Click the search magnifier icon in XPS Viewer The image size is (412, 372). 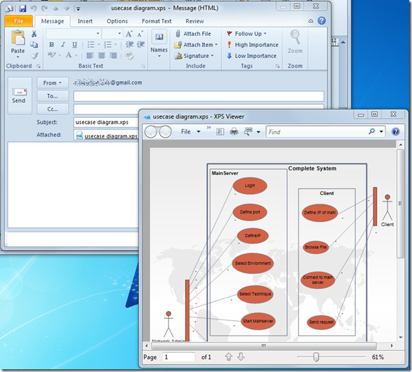coord(372,131)
